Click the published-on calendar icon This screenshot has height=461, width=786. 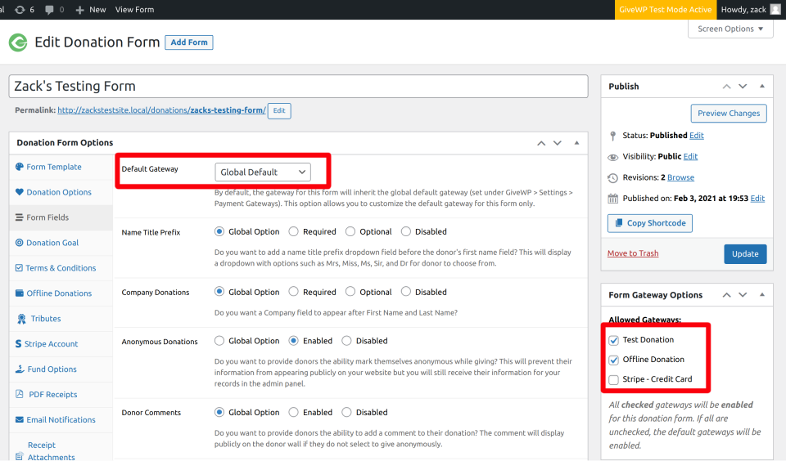click(612, 199)
